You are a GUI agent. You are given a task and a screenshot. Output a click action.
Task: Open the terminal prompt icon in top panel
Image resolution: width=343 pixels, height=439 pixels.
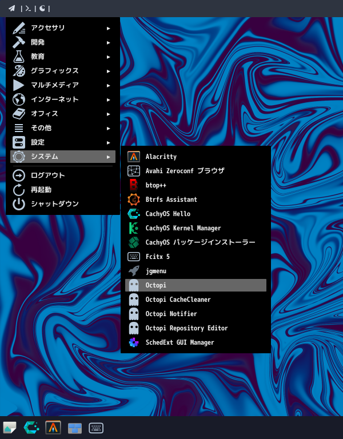[x=28, y=9]
